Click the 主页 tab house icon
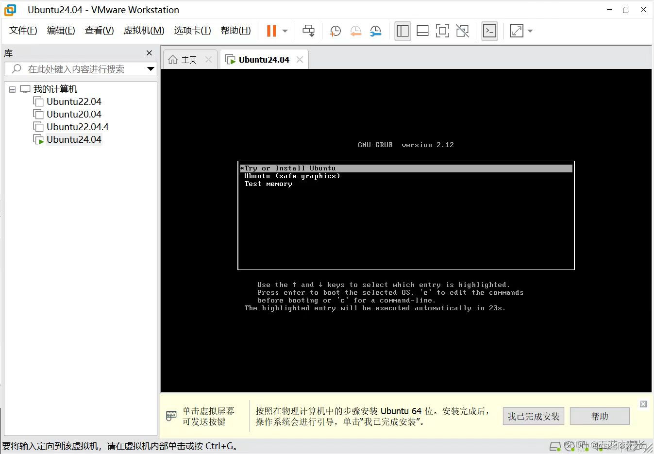 173,60
